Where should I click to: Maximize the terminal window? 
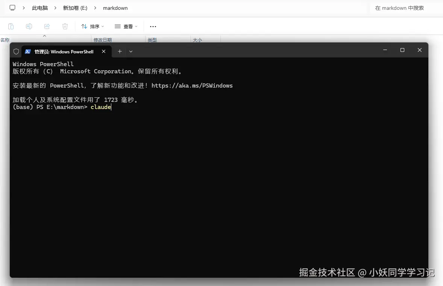click(x=402, y=50)
